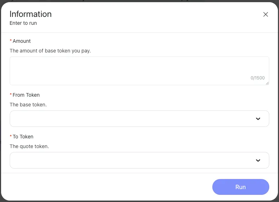The height and width of the screenshot is (202, 279).
Task: Click the Amount field label
Action: 22,41
